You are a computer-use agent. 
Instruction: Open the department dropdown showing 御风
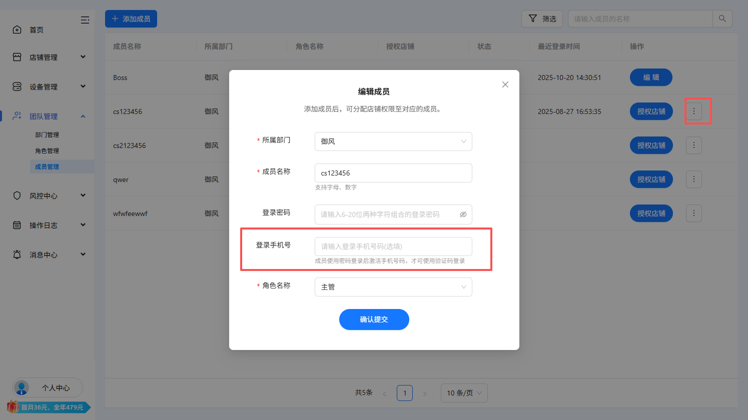(x=393, y=141)
